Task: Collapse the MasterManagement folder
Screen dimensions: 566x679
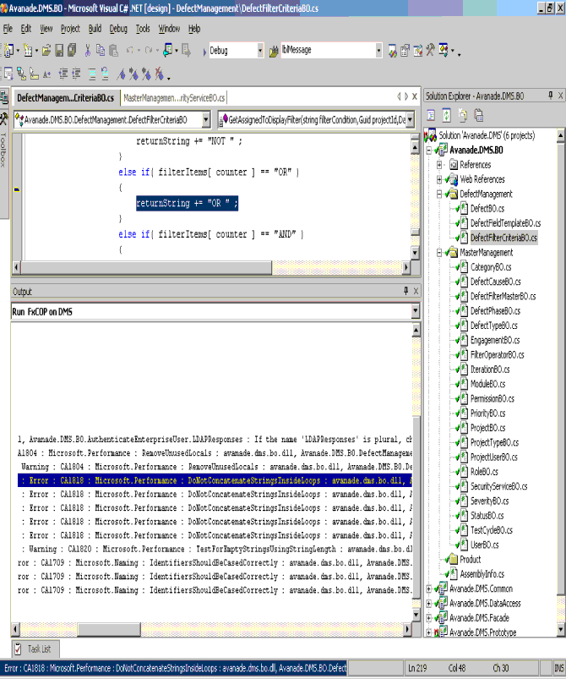Action: coord(439,253)
